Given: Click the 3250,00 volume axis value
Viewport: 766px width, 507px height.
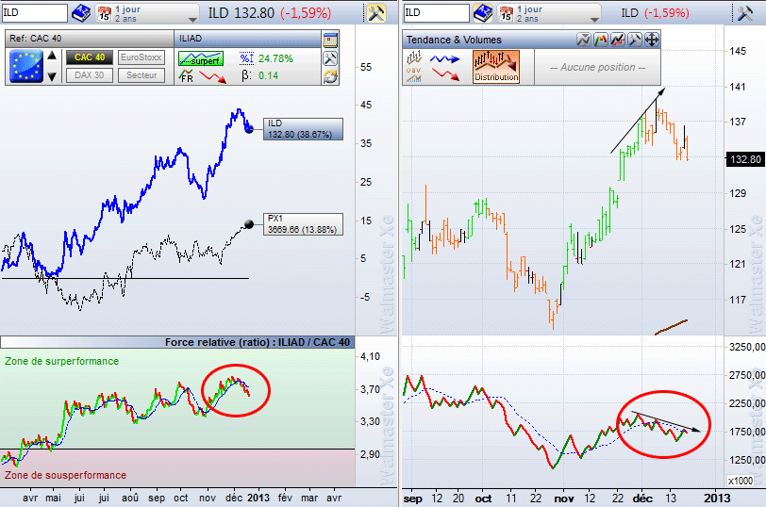Looking at the screenshot, I should (746, 347).
